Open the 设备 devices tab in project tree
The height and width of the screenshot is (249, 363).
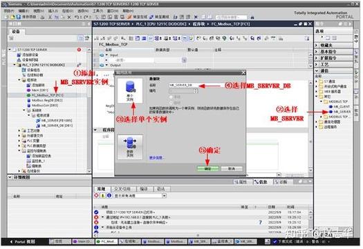(x=16, y=32)
